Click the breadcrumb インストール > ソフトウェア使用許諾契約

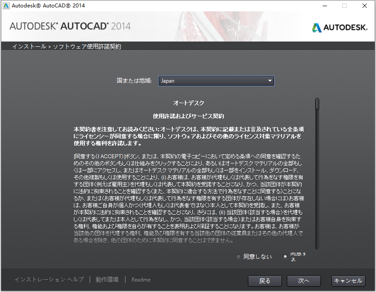[66, 46]
